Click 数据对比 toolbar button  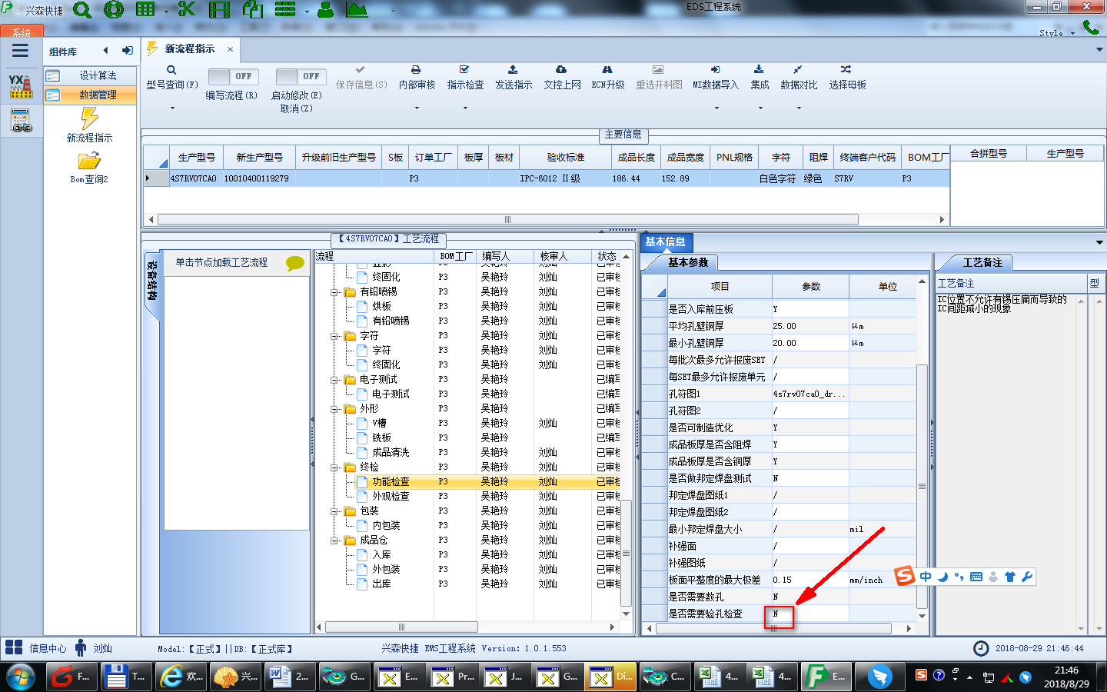(x=799, y=78)
